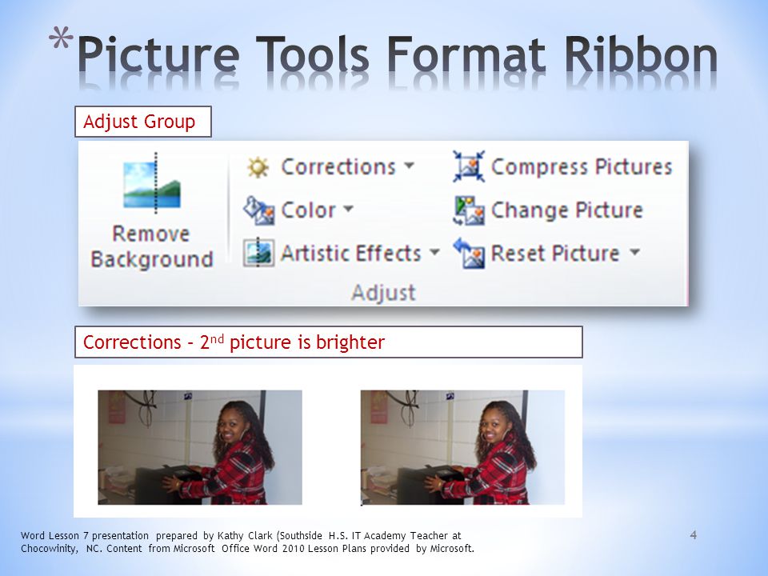
Task: Click the Change Picture icon
Action: pos(469,210)
